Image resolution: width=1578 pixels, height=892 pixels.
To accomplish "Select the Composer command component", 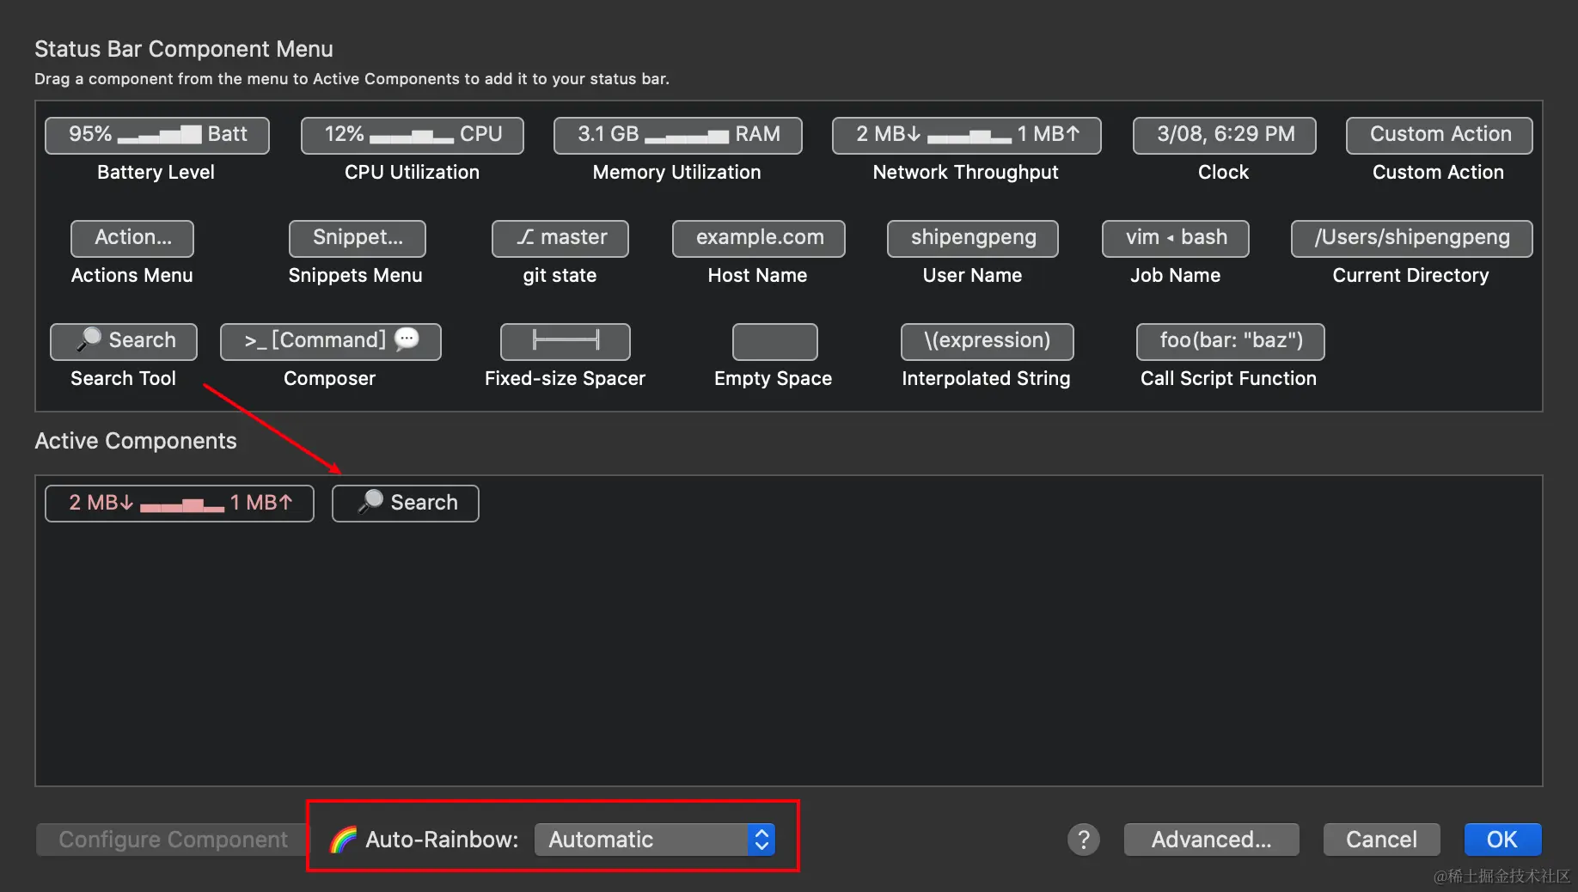I will [x=331, y=341].
